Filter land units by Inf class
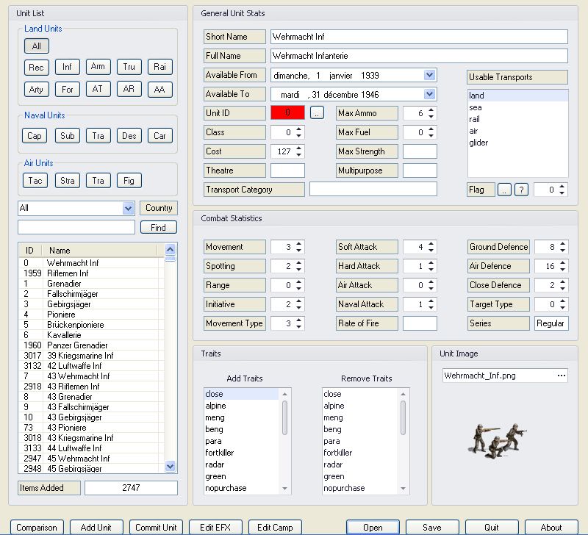This screenshot has width=588, height=535. click(x=67, y=67)
